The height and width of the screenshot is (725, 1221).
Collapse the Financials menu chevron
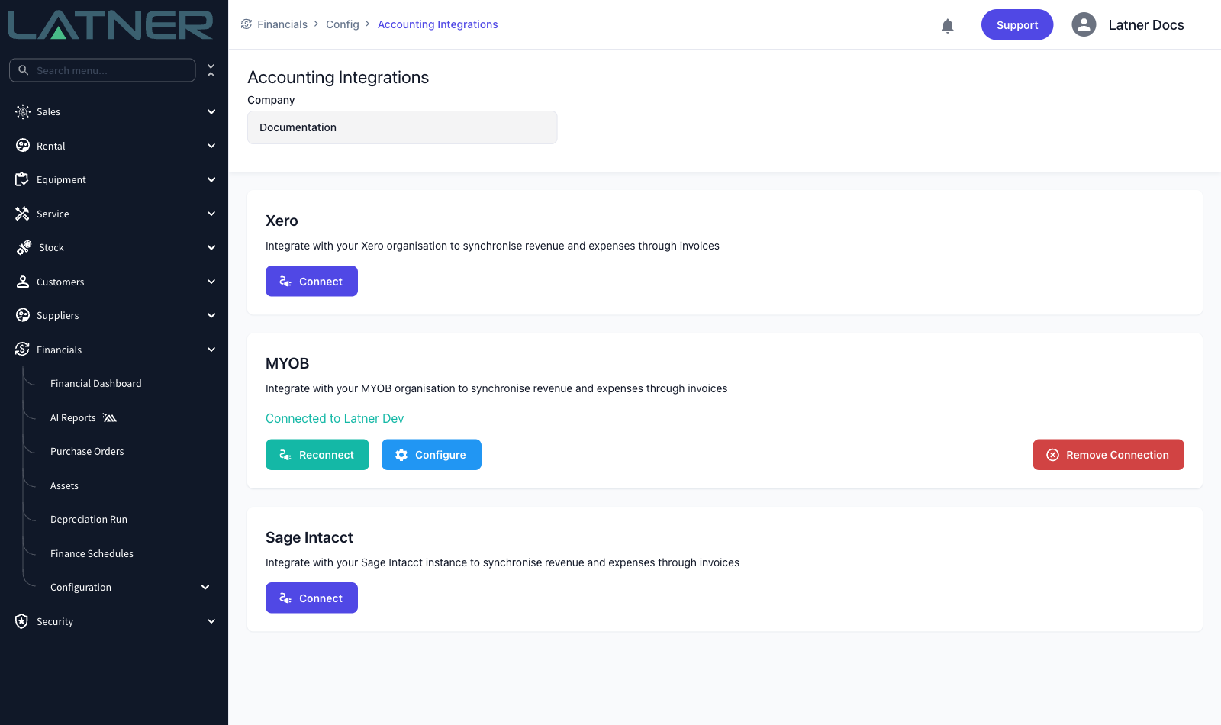(211, 350)
